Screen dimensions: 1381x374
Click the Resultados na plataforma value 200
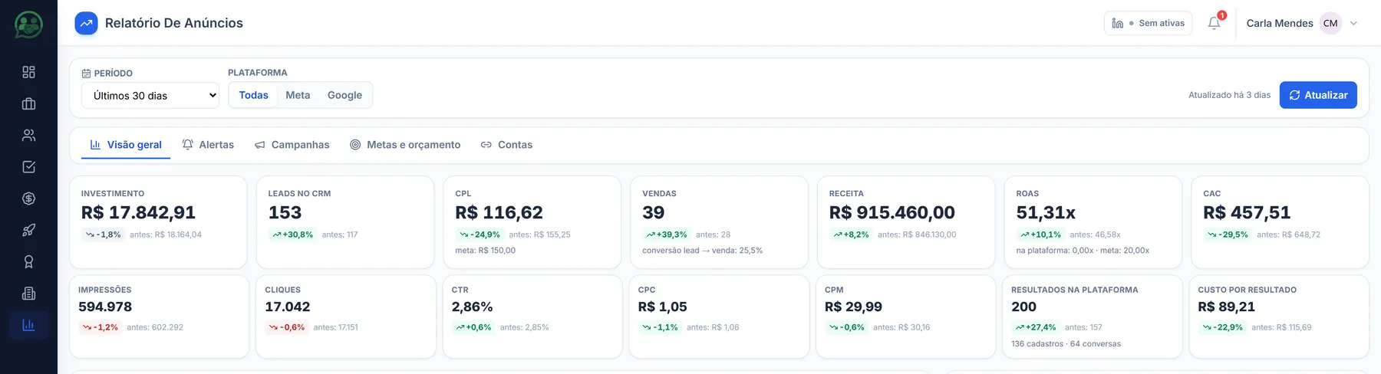pos(1023,307)
